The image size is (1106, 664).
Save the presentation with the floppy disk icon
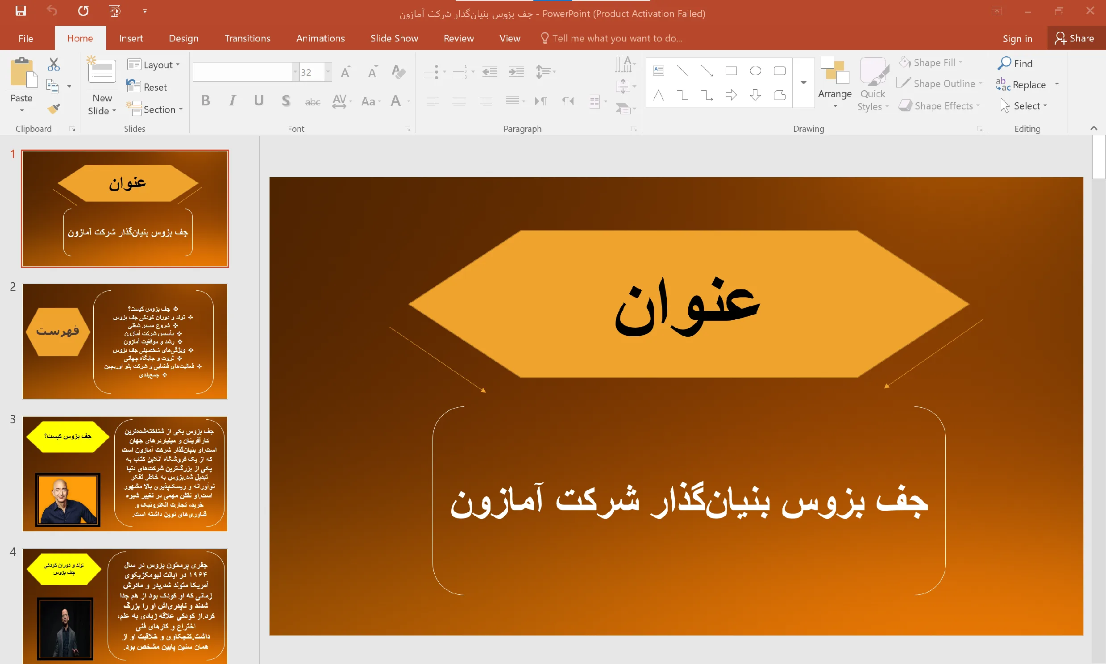[21, 11]
